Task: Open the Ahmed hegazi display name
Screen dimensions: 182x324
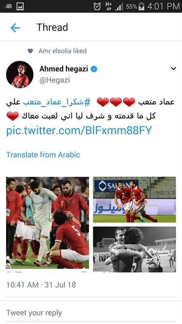Action: [64, 69]
